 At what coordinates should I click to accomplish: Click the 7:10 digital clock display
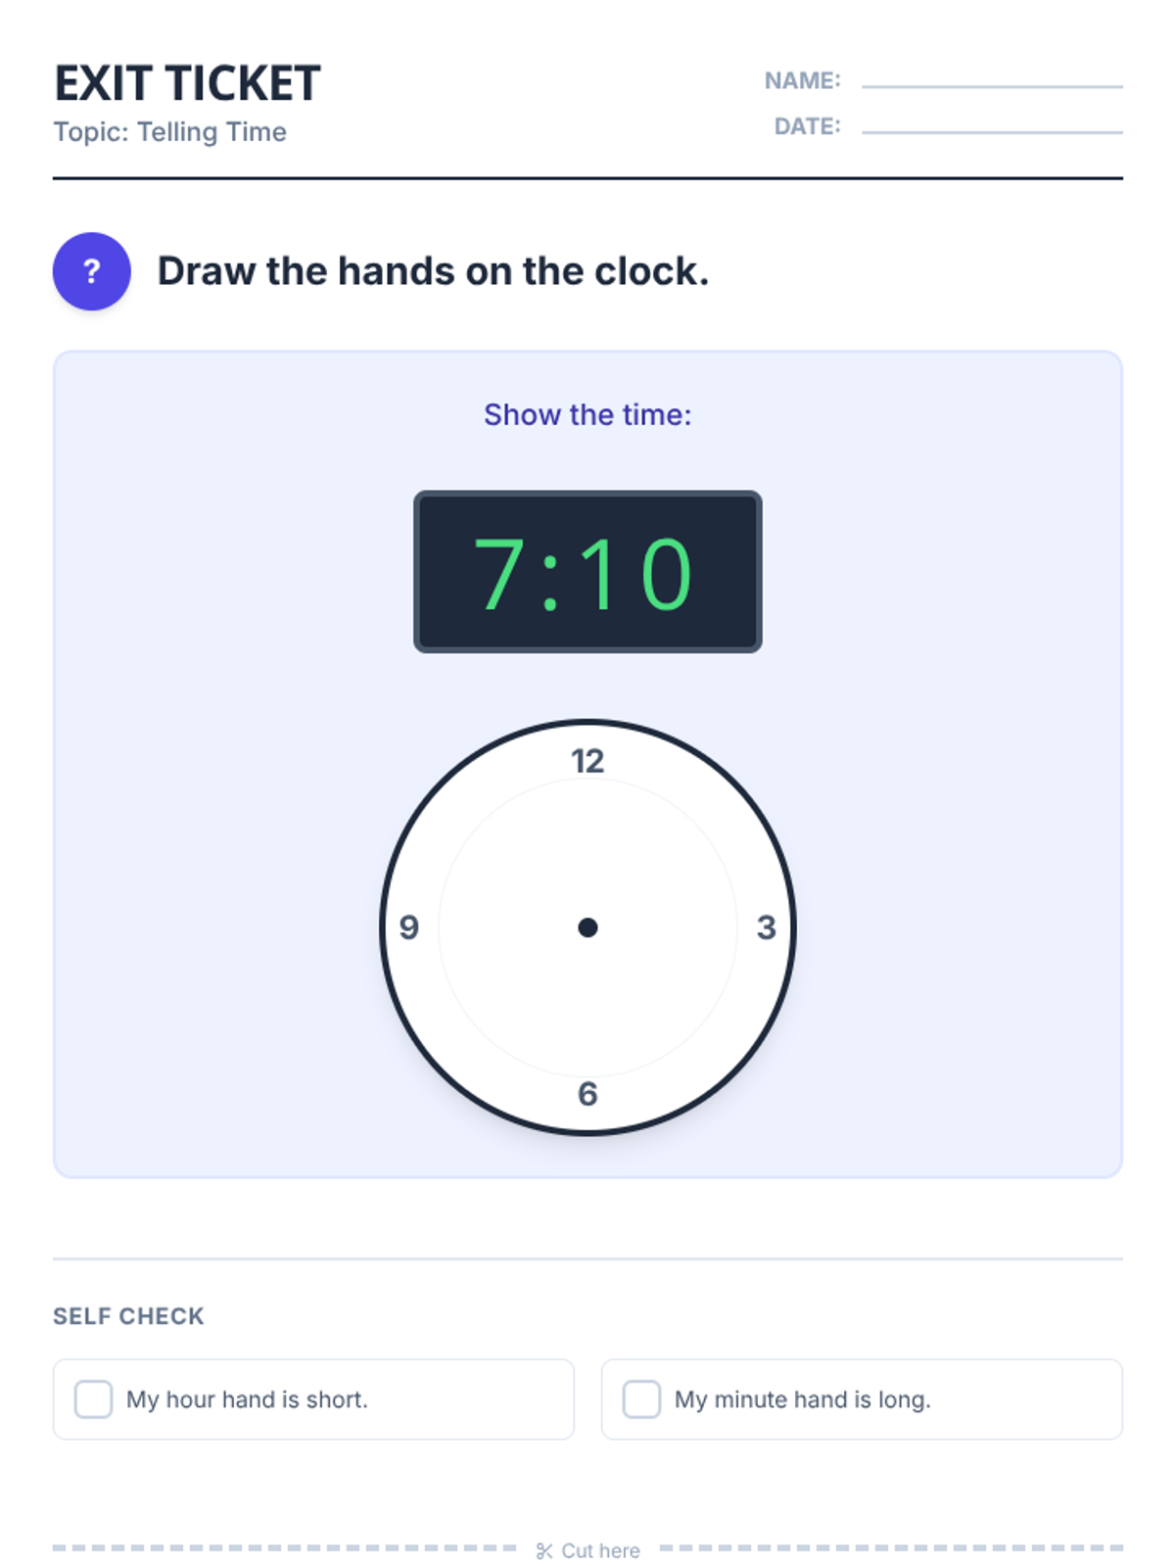(x=587, y=572)
